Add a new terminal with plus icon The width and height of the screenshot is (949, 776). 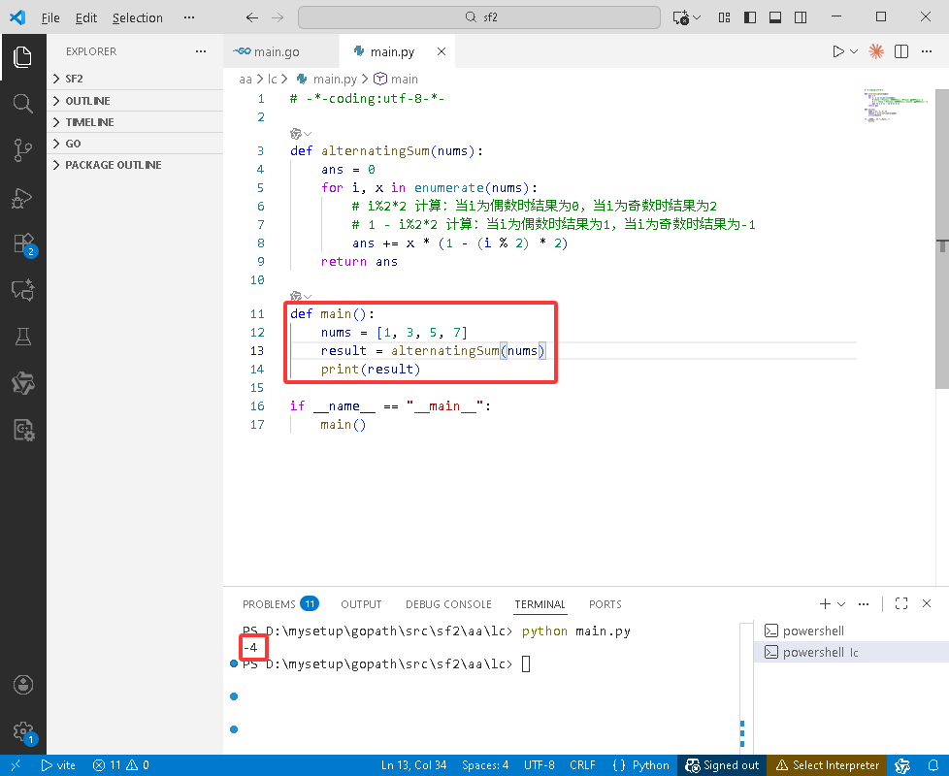[x=825, y=603]
